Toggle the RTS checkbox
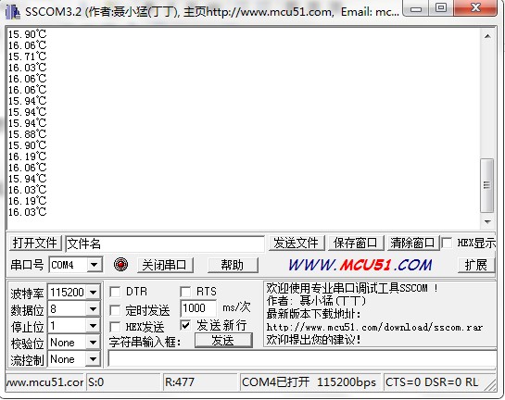 [x=185, y=292]
